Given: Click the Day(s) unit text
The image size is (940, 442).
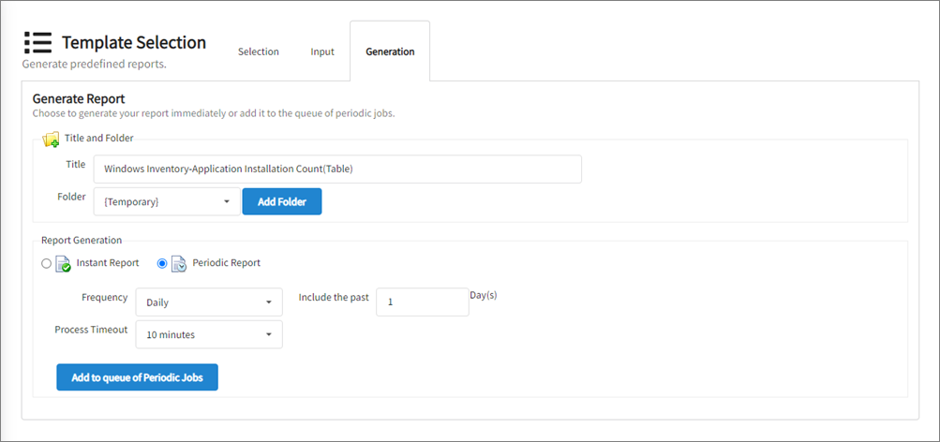Looking at the screenshot, I should coord(484,296).
